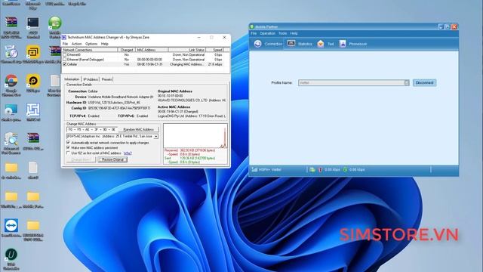Open Help menu in MAC Address Changer
Image resolution: width=483 pixels, height=272 pixels.
click(x=105, y=44)
